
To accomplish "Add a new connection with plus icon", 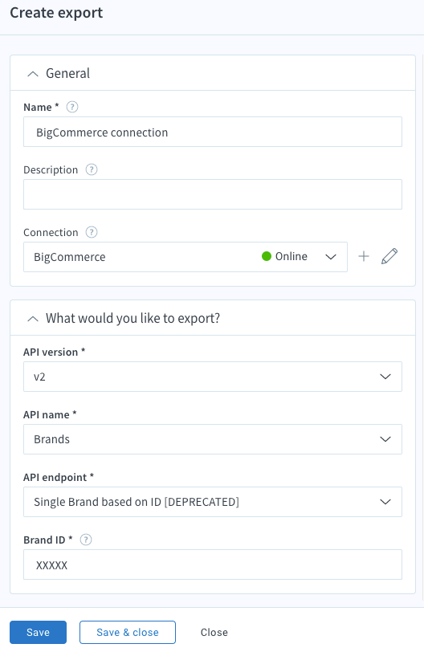I will click(364, 256).
